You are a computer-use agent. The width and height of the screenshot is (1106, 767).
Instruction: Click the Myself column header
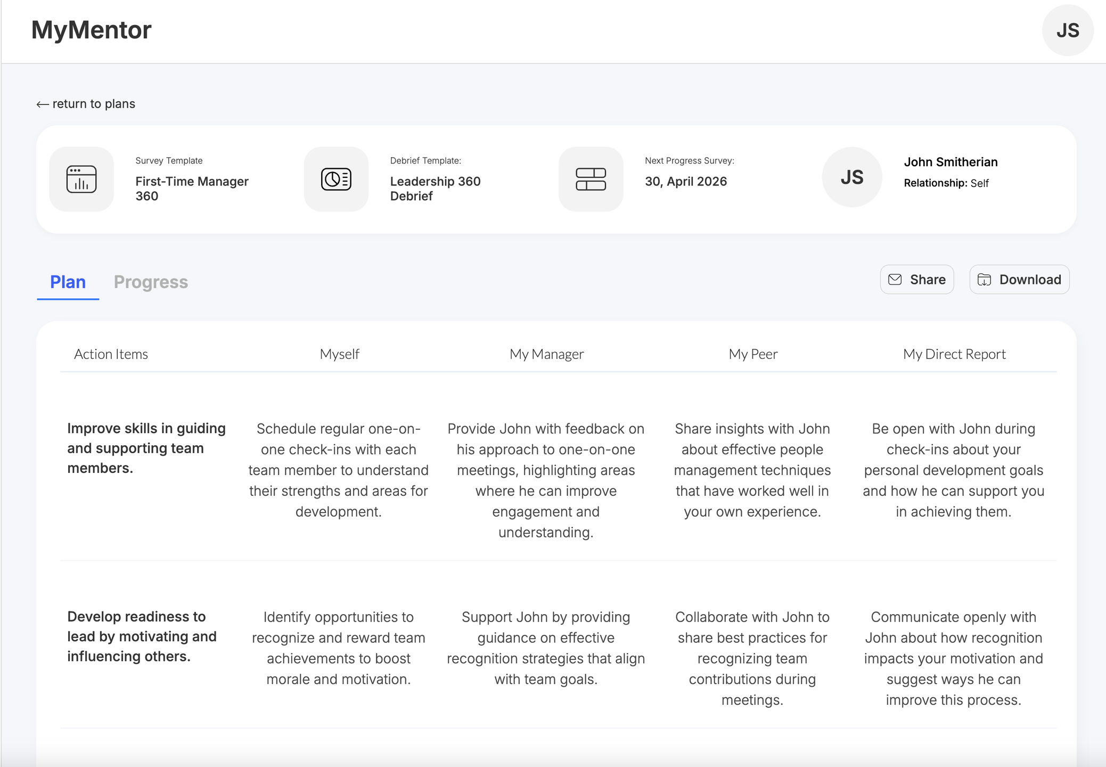coord(339,354)
